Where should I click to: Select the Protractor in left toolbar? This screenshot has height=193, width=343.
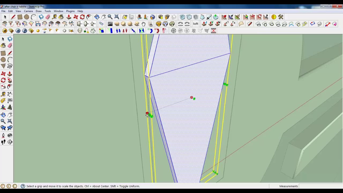[x=3, y=101]
